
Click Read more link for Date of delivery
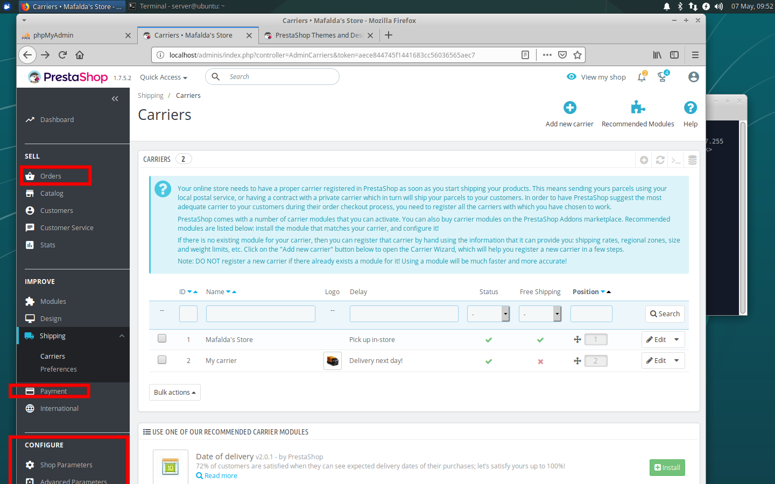[x=216, y=476]
